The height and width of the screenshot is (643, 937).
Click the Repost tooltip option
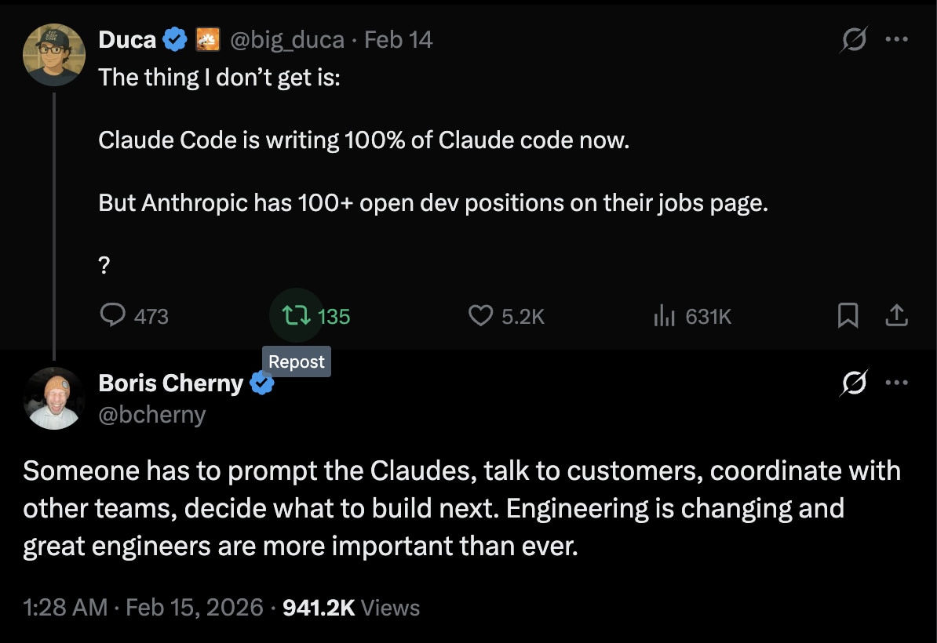(x=296, y=361)
